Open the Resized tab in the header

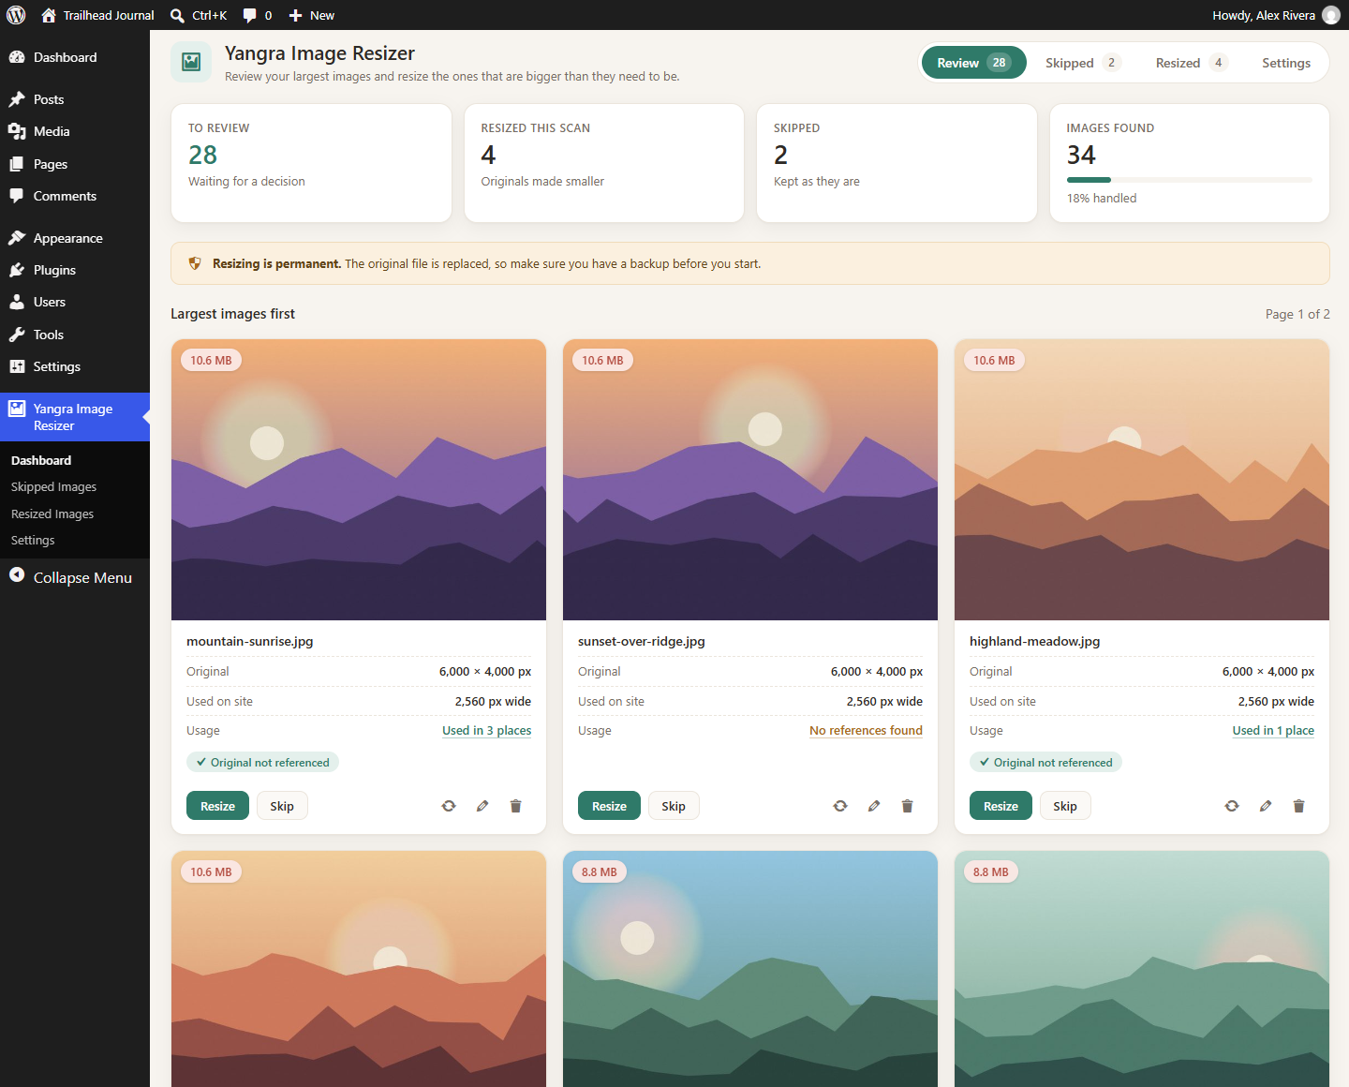(1192, 63)
